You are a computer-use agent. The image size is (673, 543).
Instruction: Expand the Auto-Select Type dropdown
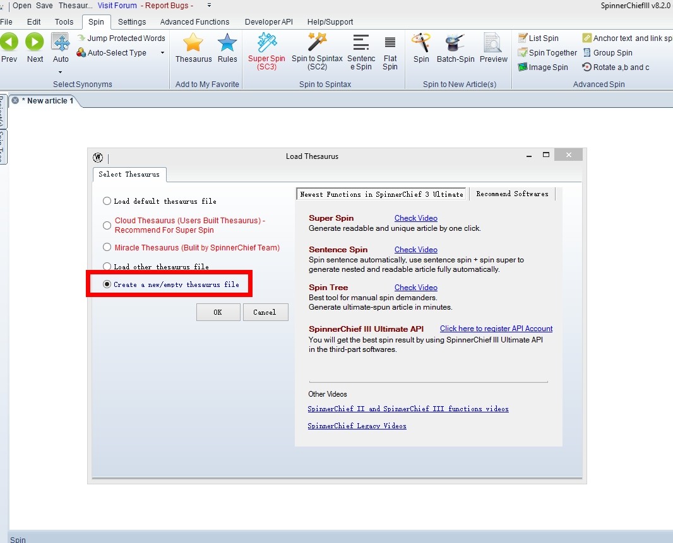162,53
